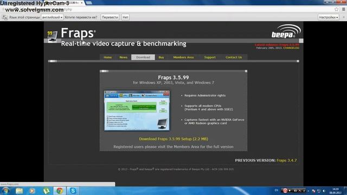Click the beepa logo
Viewport: 347px width, 195px height.
point(286,31)
